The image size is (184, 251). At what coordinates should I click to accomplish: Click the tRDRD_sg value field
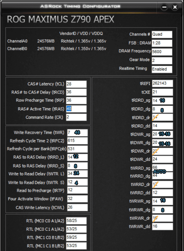[x=163, y=101]
